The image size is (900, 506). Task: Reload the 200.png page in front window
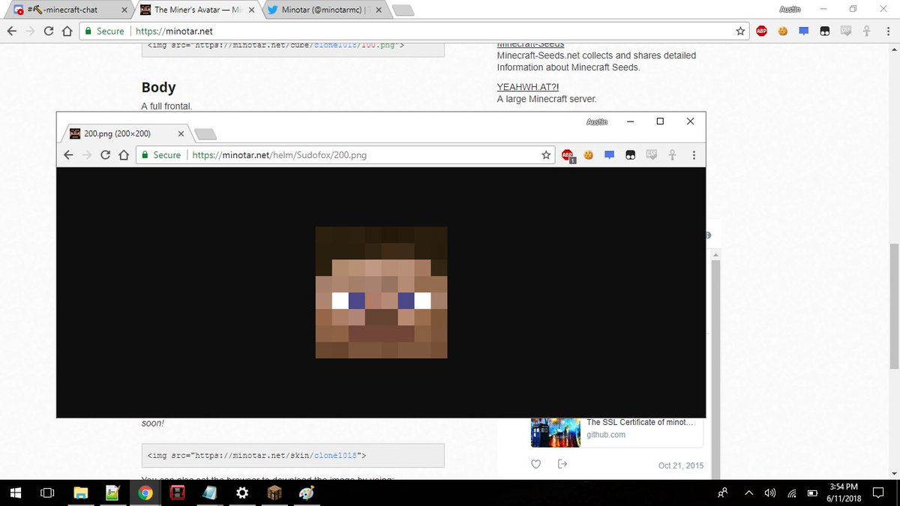pyautogui.click(x=105, y=155)
